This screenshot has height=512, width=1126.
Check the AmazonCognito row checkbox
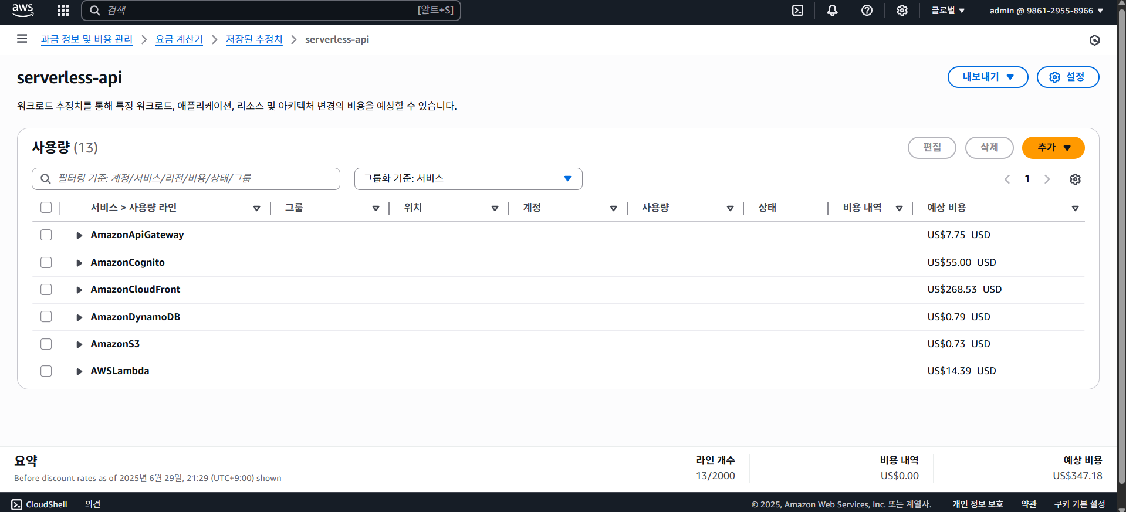46,263
